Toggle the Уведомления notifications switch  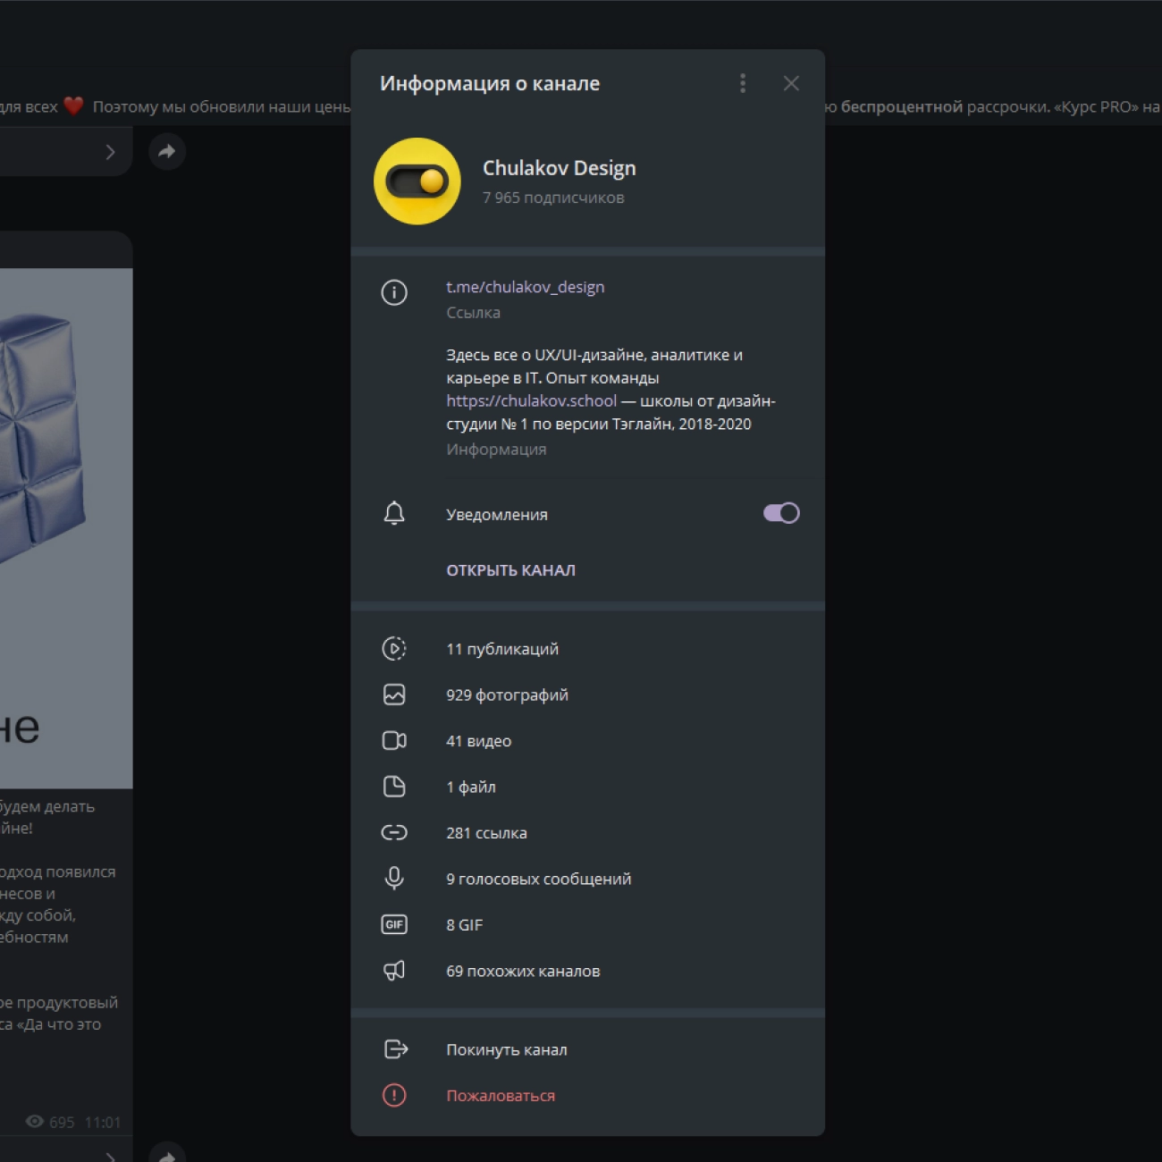click(781, 513)
